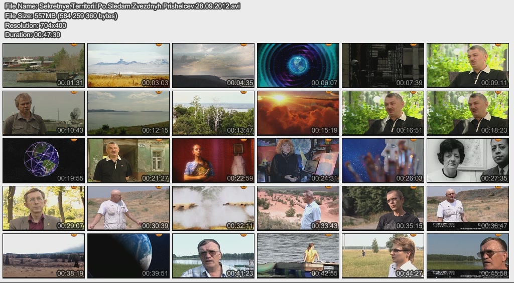The height and width of the screenshot is (283, 514).
Task: Click the File Name text line
Action: (122, 6)
